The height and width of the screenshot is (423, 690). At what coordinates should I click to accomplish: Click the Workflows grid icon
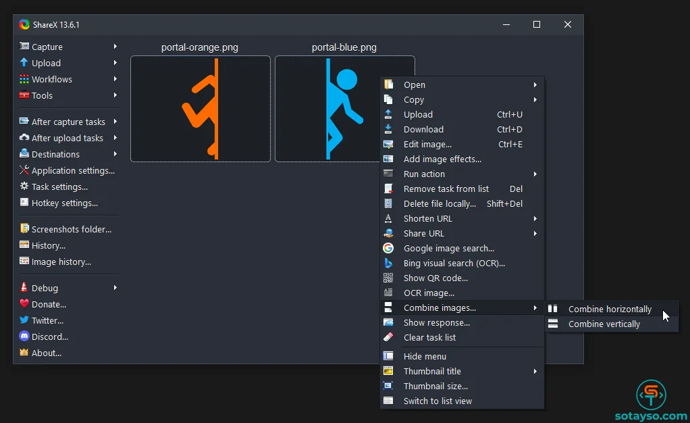[x=24, y=79]
